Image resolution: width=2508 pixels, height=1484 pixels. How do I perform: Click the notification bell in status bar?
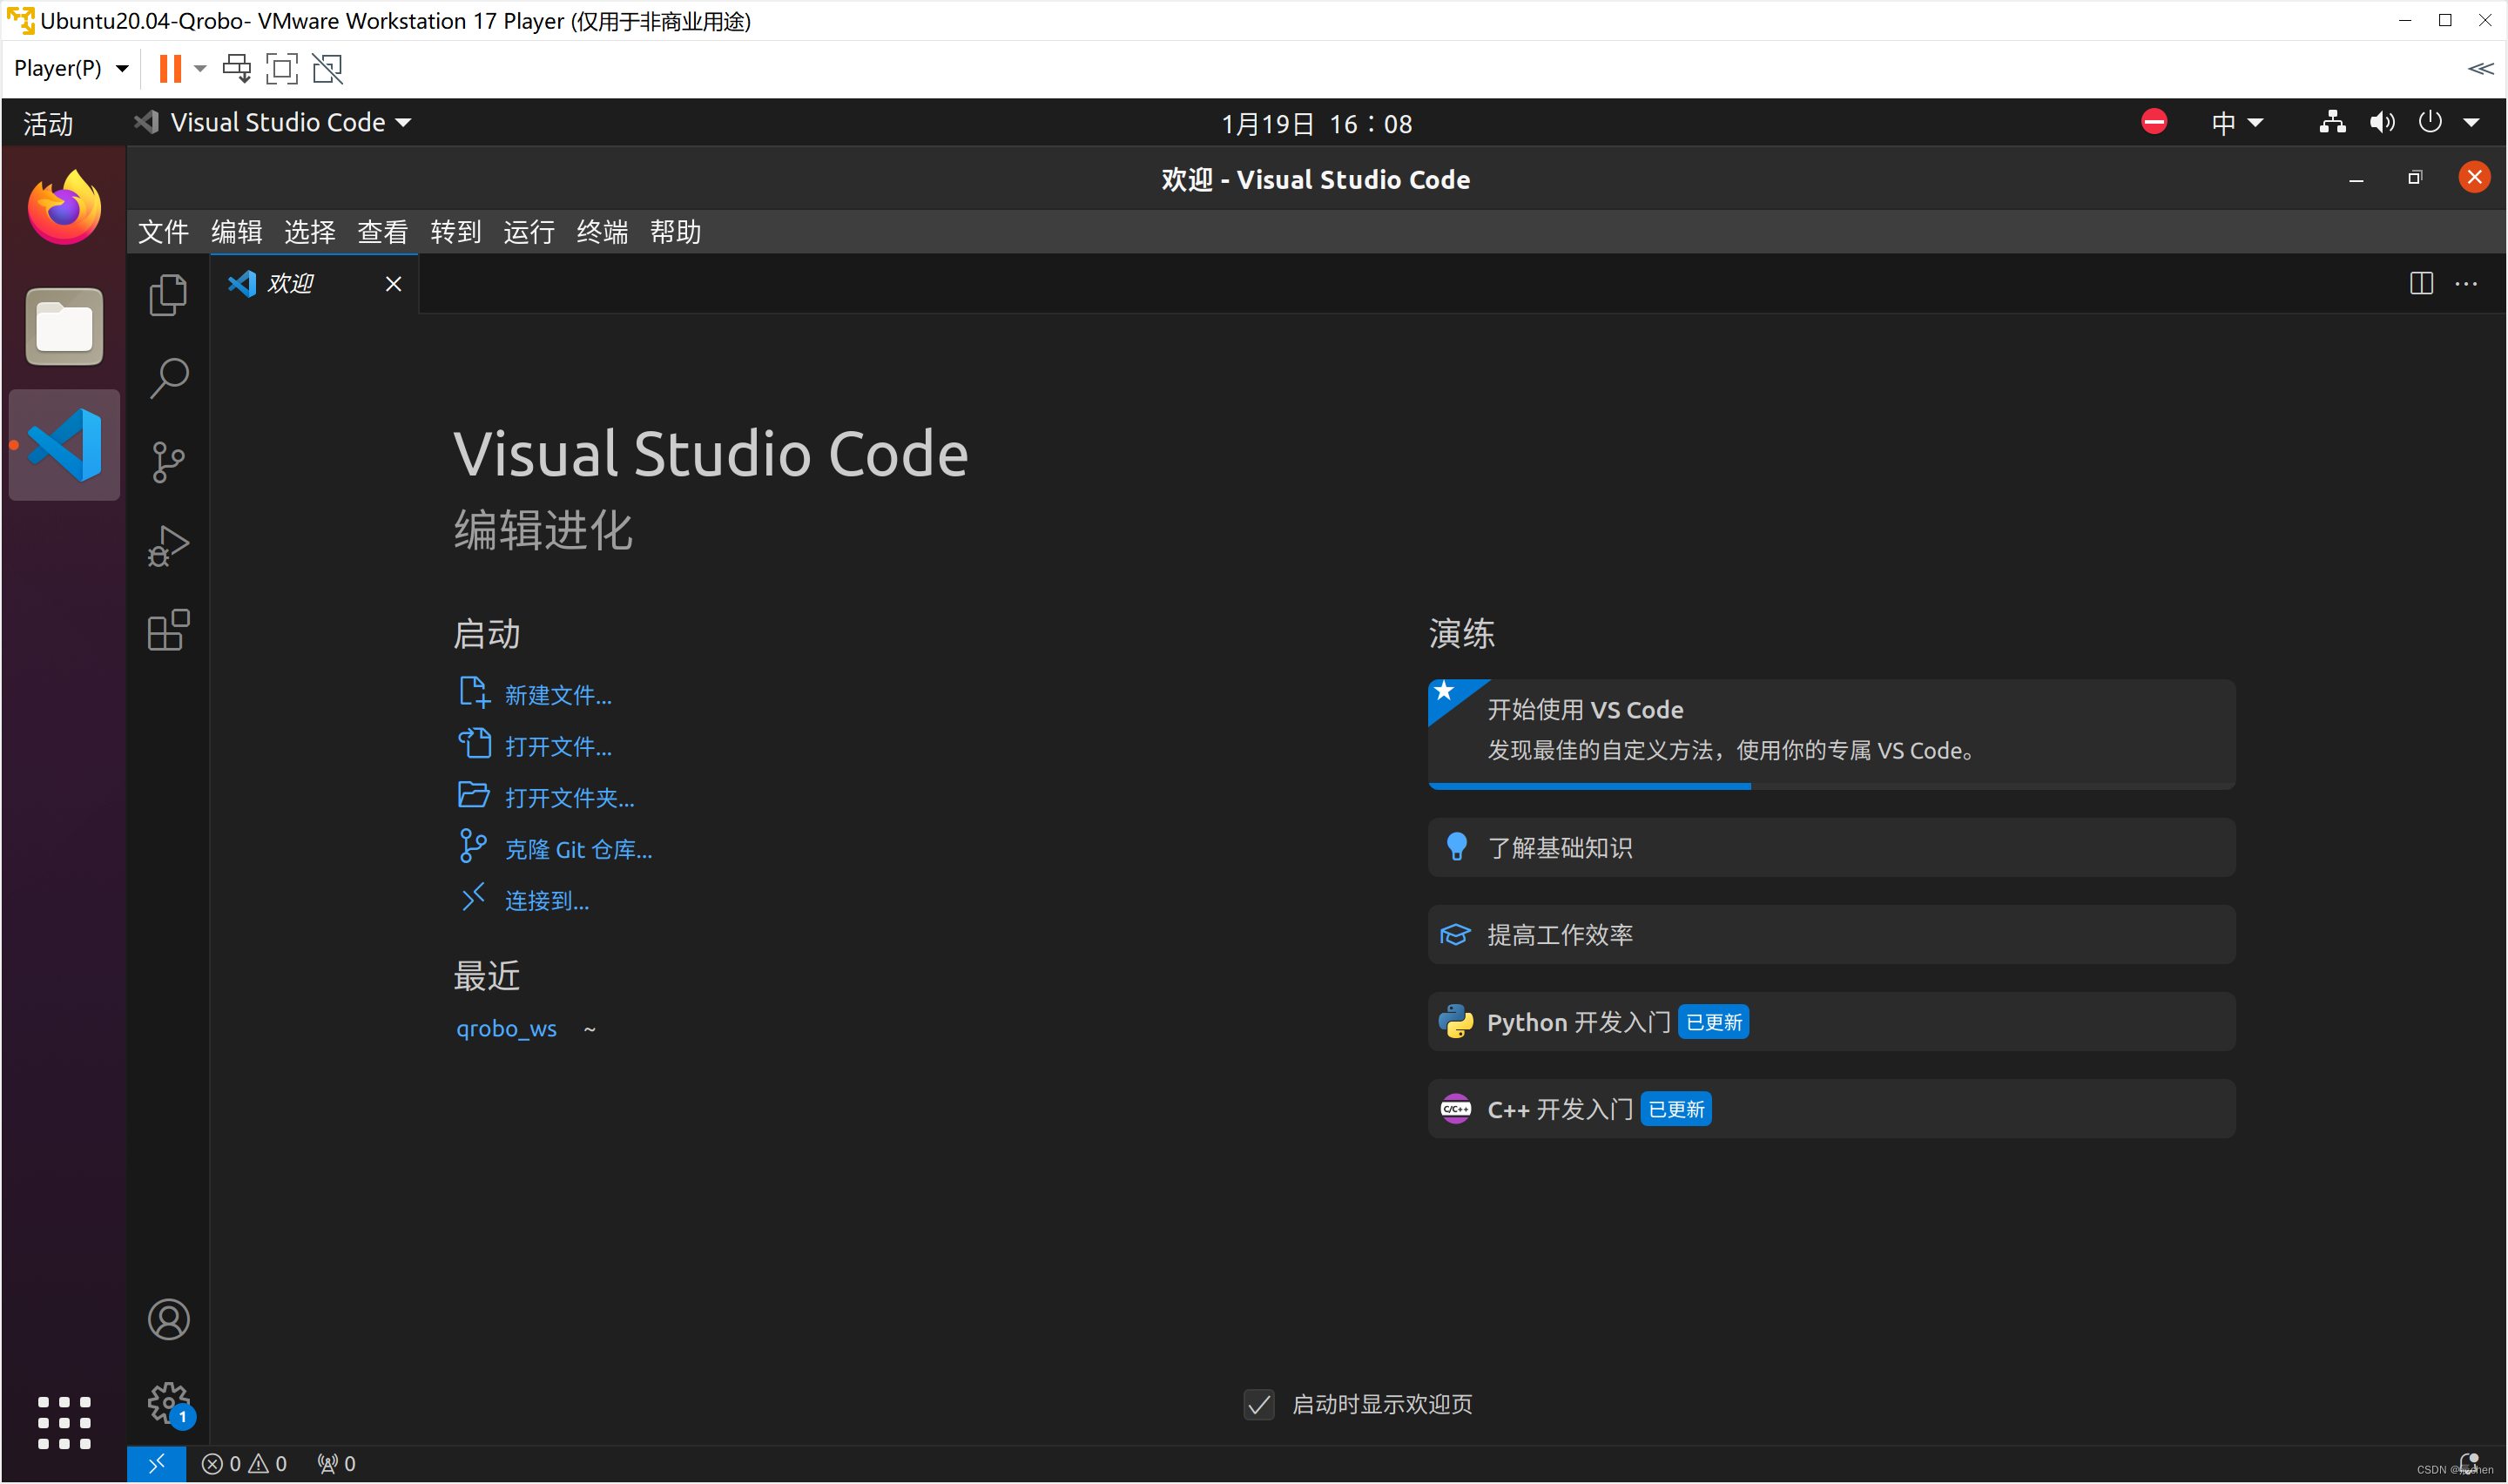[2467, 1463]
